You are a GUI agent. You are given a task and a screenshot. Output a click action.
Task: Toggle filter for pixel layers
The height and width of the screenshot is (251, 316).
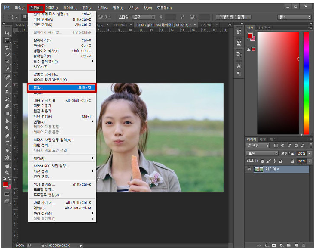(x=276, y=146)
